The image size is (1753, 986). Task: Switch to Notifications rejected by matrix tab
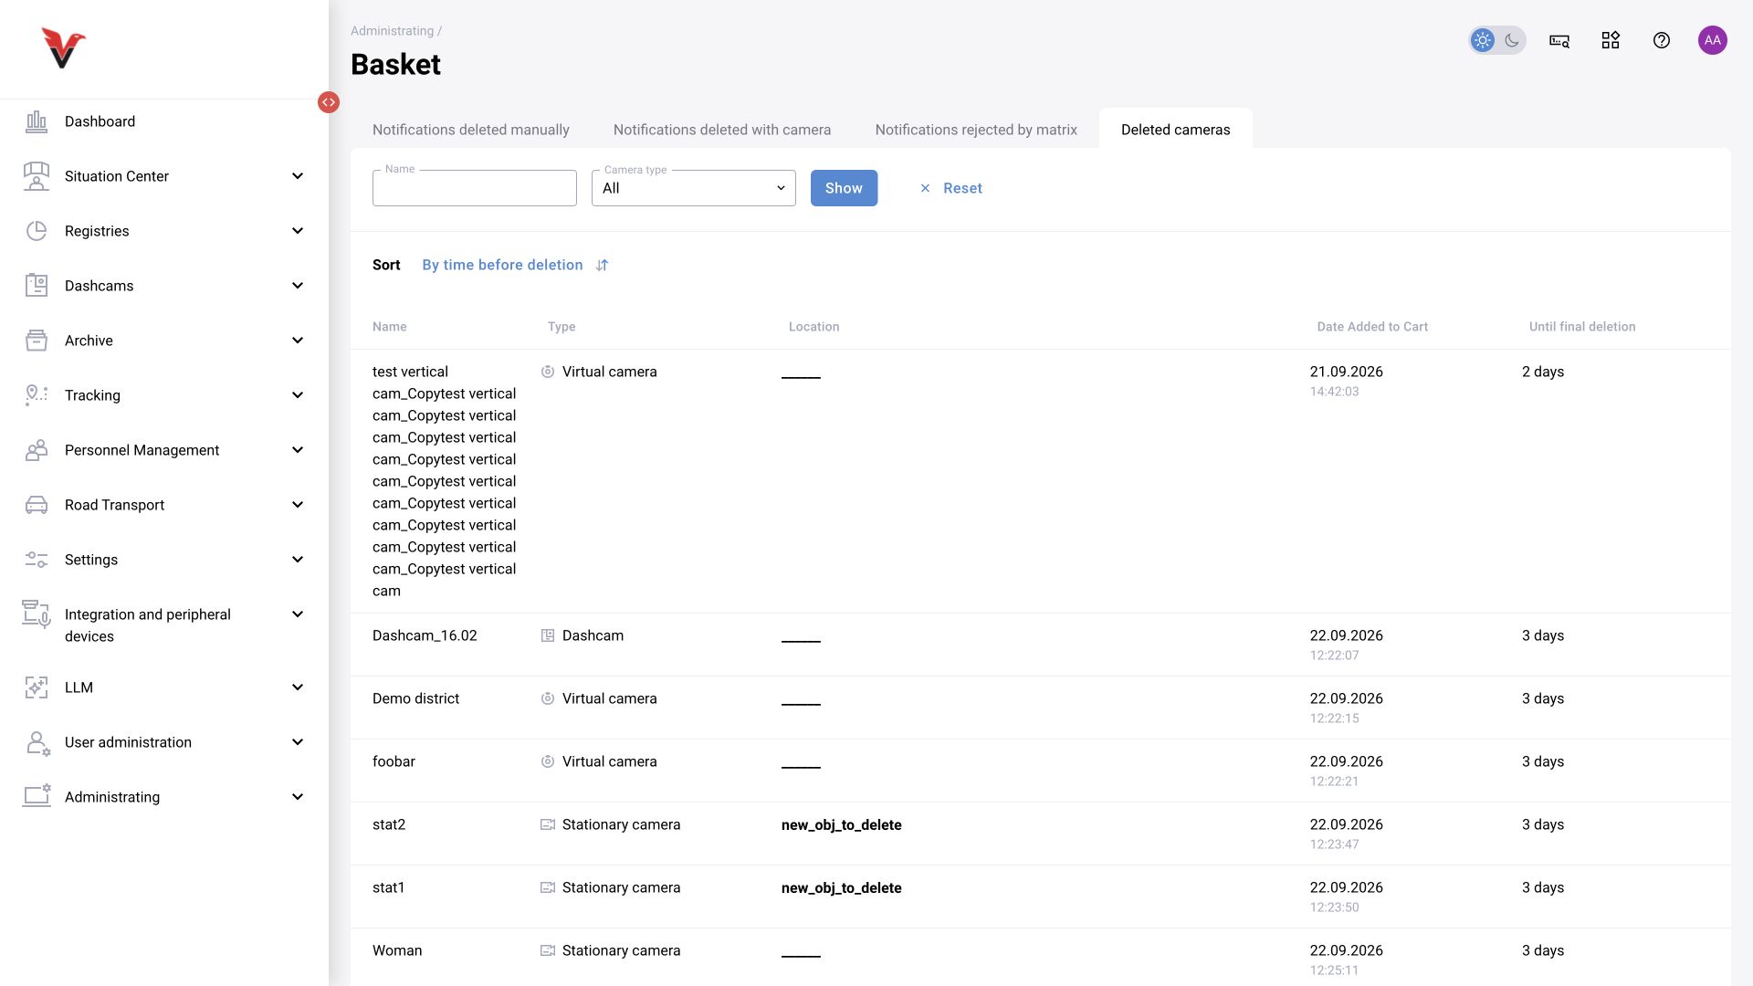coord(976,130)
